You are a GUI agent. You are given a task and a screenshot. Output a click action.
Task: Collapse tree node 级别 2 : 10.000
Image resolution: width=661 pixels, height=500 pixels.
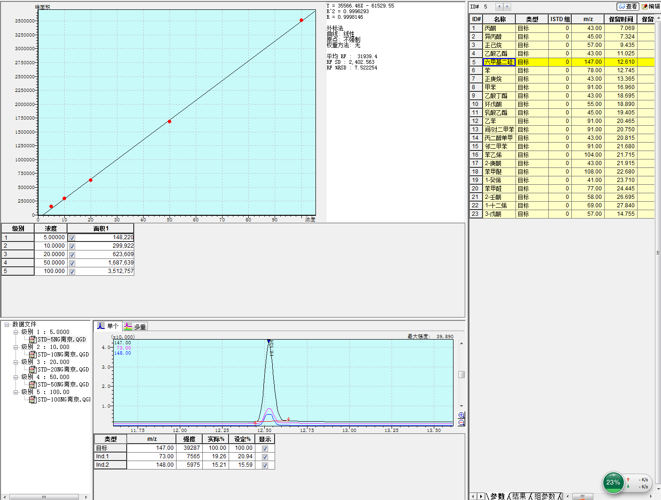(x=15, y=347)
